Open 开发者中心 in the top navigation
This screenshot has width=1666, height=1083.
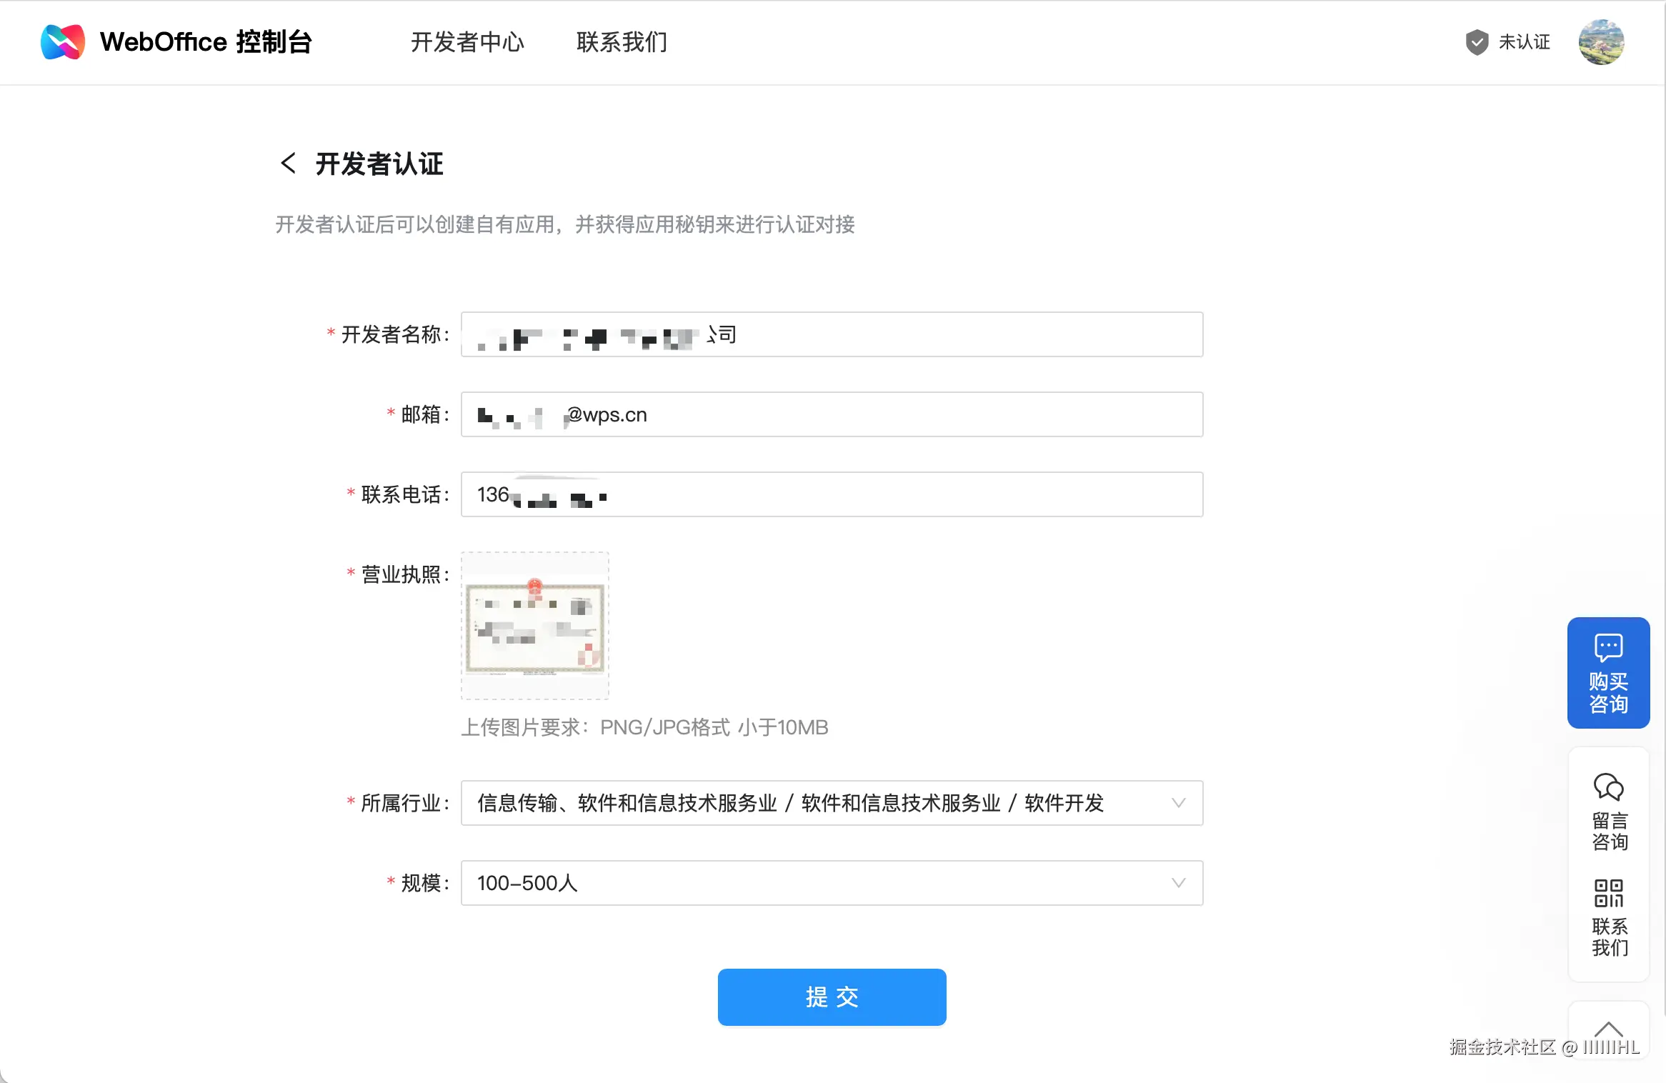tap(467, 42)
